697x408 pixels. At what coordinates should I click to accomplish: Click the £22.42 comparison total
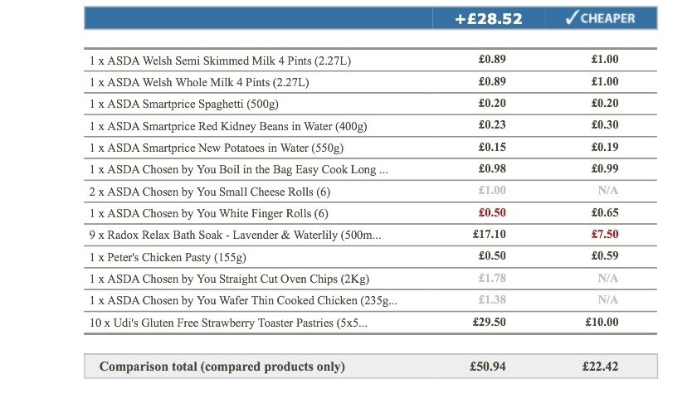pyautogui.click(x=600, y=367)
